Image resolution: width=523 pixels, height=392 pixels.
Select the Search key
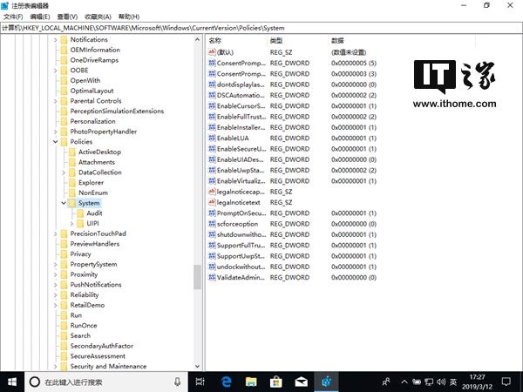[x=80, y=336]
